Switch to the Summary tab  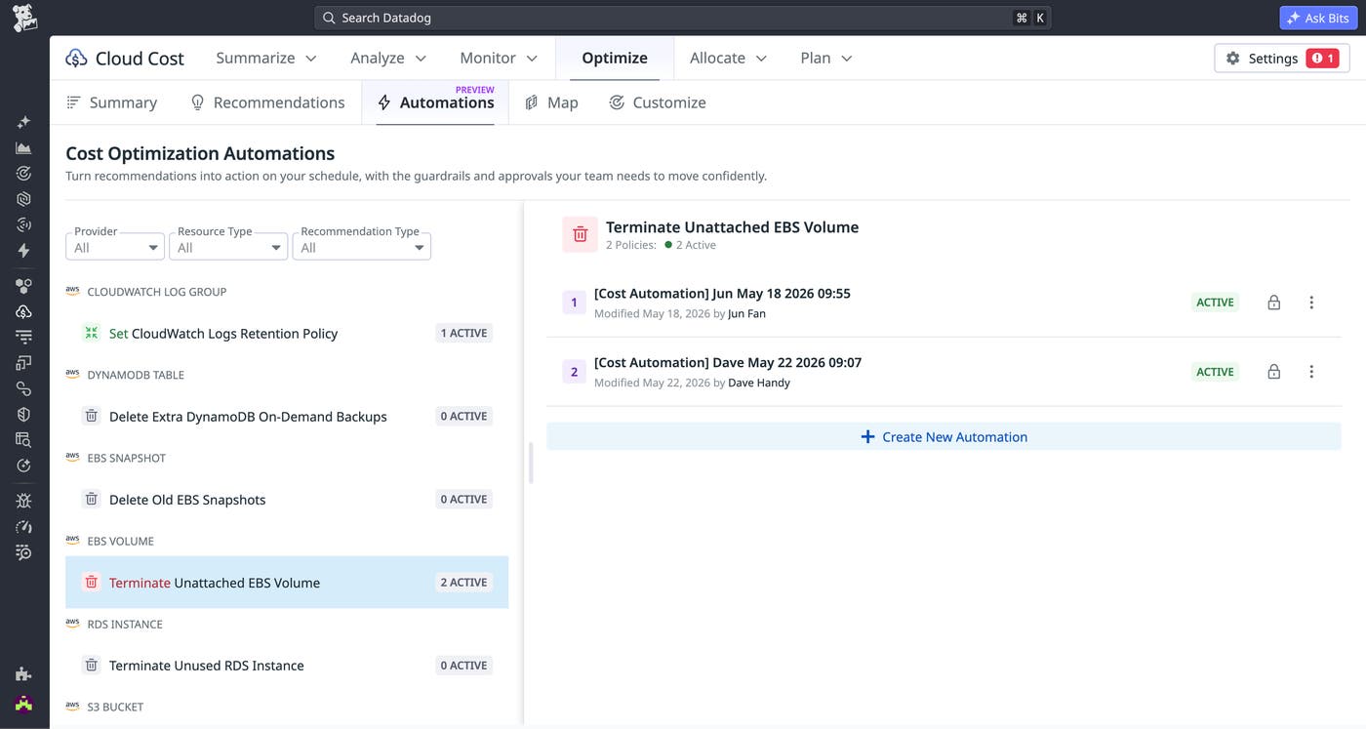pos(111,102)
